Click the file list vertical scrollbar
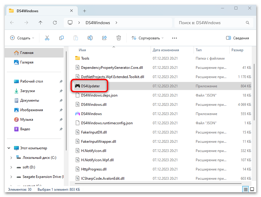261x197 pixels. [x=254, y=92]
